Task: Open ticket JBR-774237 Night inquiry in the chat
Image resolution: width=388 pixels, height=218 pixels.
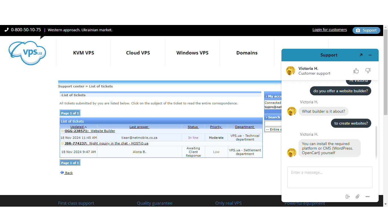Action: [x=106, y=144]
